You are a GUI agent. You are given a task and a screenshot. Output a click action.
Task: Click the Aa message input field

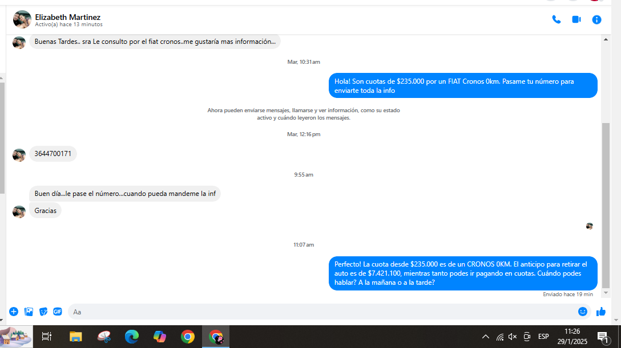pyautogui.click(x=323, y=312)
